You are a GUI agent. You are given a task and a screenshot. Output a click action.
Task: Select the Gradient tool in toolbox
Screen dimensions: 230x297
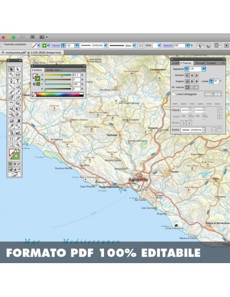(x=18, y=121)
